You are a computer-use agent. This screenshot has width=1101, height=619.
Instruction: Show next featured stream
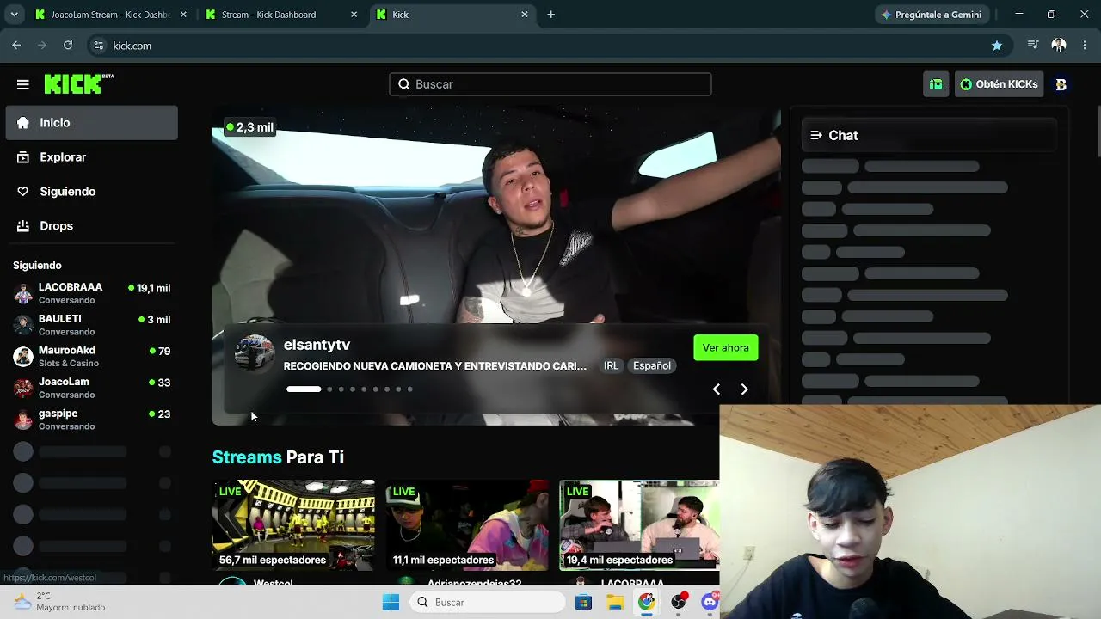744,389
